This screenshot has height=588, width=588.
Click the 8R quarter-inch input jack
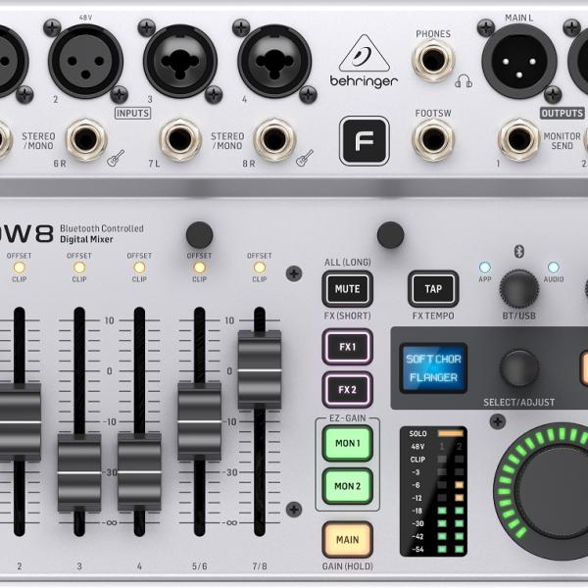[274, 139]
